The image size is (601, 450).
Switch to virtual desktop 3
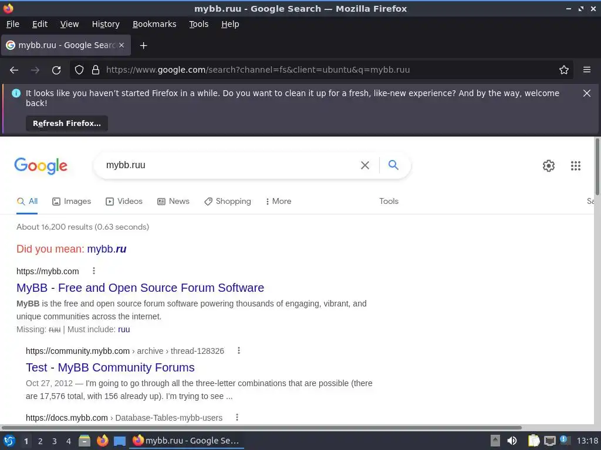(x=55, y=441)
